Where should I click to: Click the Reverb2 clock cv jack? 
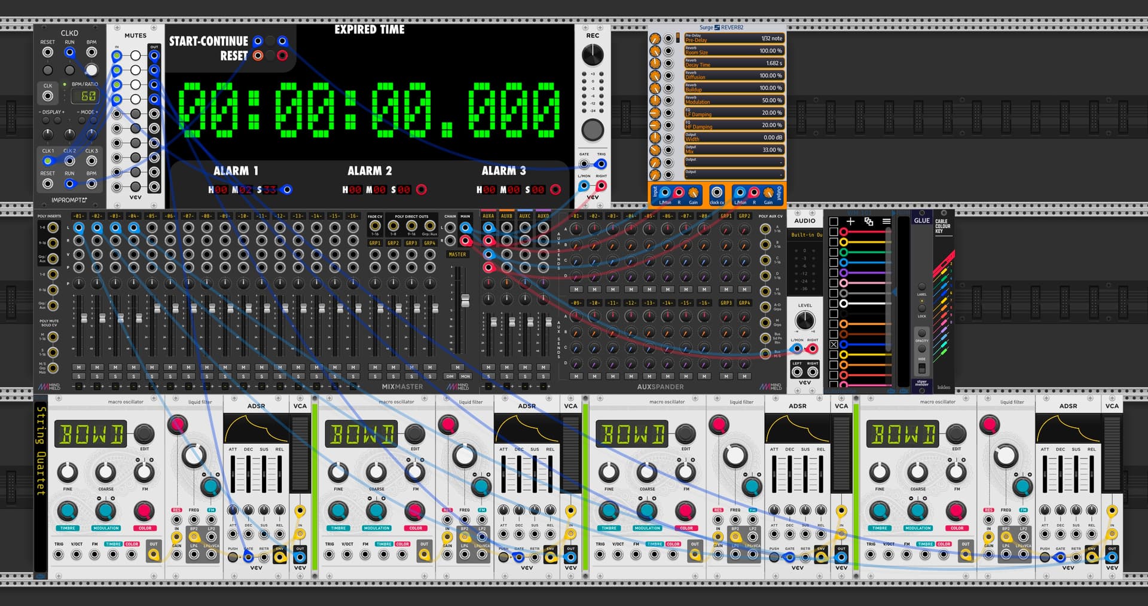[716, 192]
